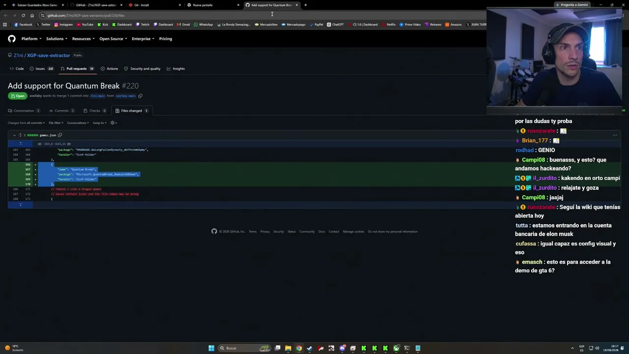Open the 'Jump to' dropdown
629x354 pixels.
click(99, 123)
